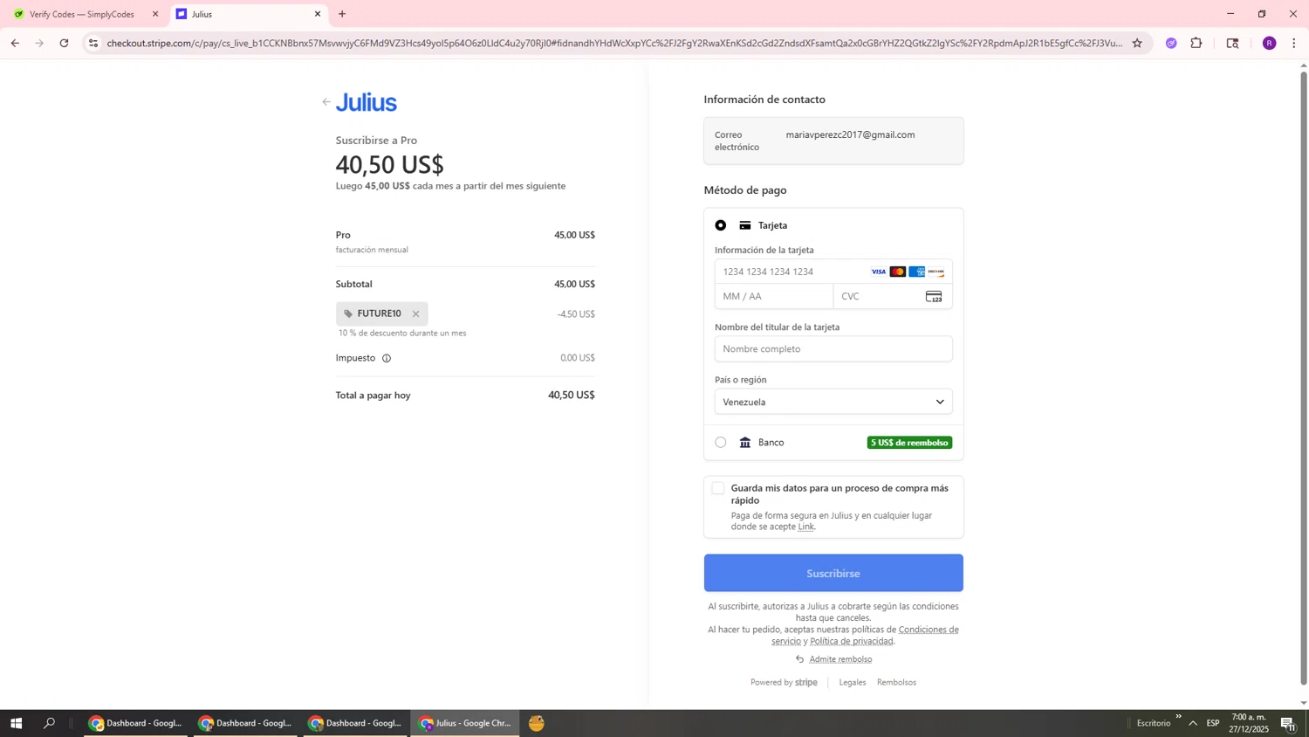
Task: Open the Windows Start menu
Action: click(16, 723)
